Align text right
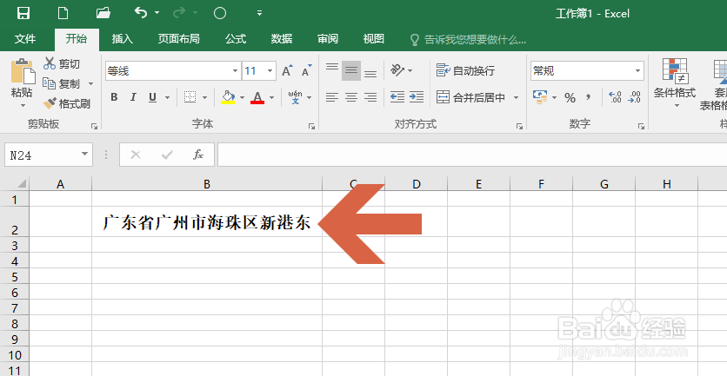 370,97
